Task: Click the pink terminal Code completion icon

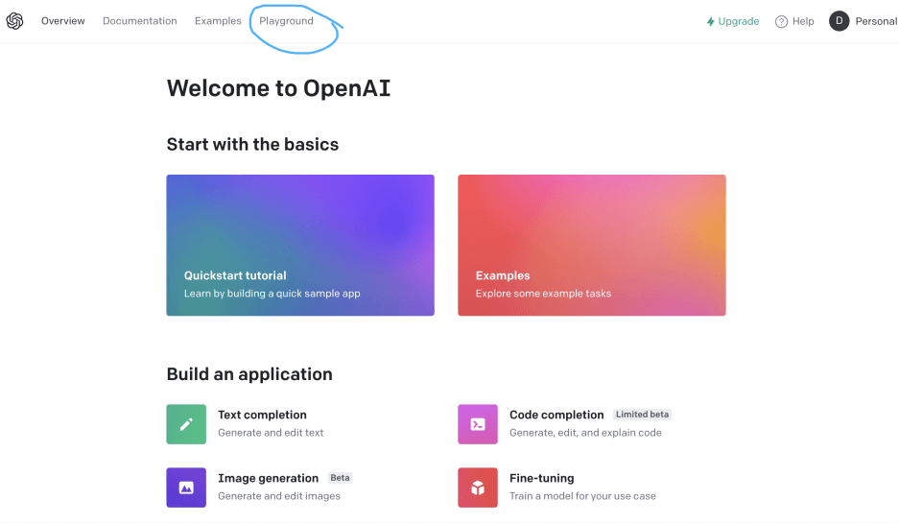Action: pos(478,424)
